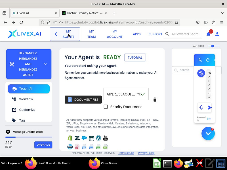Choose the PDF file type icon
Viewport: 227px width, 170px height.
click(77, 147)
